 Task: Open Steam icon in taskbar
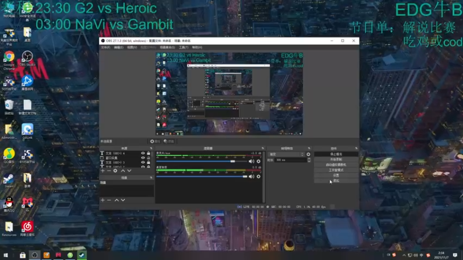82,255
